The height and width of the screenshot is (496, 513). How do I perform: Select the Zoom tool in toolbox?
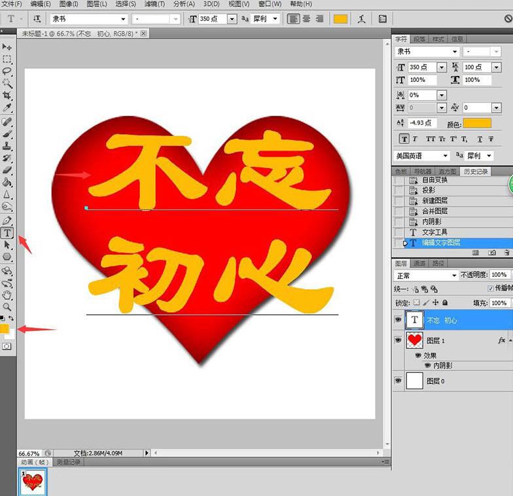pos(7,307)
